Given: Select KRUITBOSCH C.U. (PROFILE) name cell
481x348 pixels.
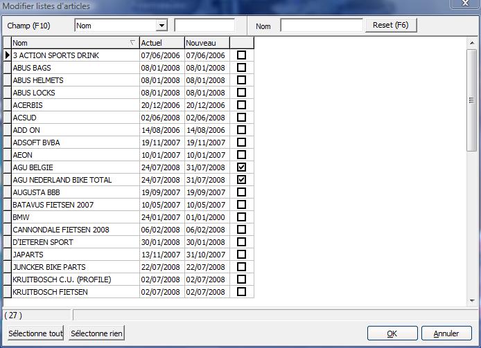Looking at the screenshot, I should tap(76, 280).
